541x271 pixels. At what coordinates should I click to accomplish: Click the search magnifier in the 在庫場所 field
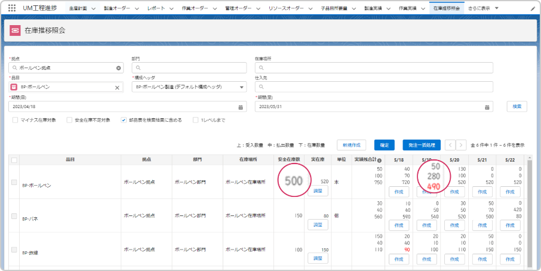pyautogui.click(x=261, y=68)
